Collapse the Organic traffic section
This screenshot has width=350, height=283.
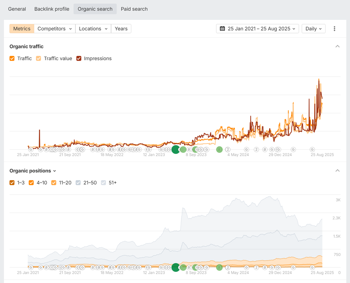[338, 46]
